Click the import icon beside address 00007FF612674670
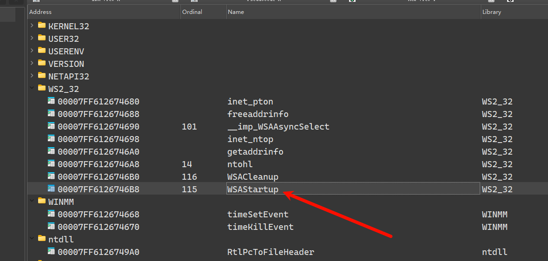 tap(52, 227)
